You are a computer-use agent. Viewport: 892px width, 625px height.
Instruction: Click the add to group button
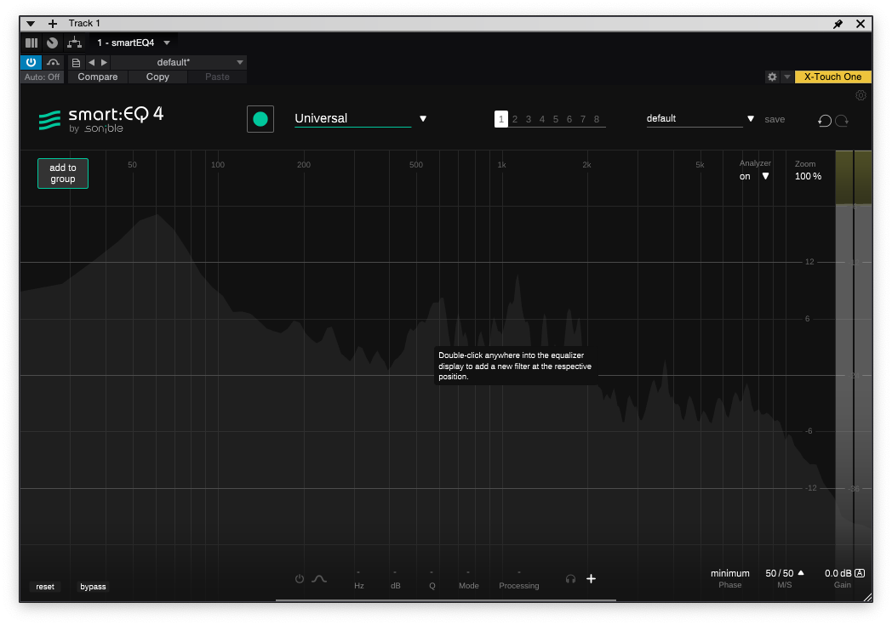click(63, 173)
